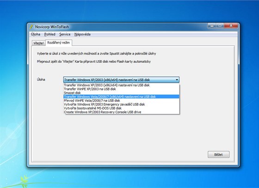Viewport: 259px width, 188px height.
Task: Maximize the WinToFlash window
Action: coord(220,26)
